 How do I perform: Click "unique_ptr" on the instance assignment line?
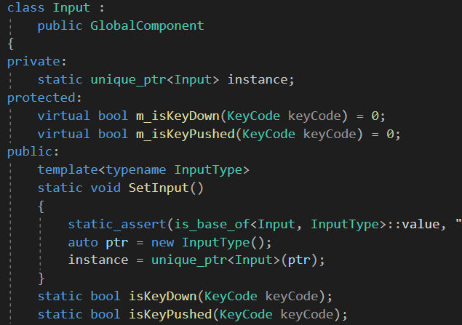[x=189, y=260]
